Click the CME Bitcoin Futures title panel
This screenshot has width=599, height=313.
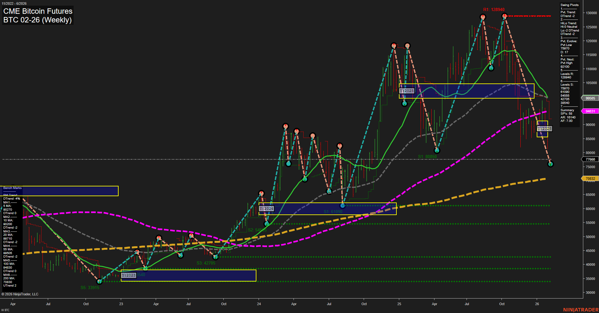[x=37, y=15]
